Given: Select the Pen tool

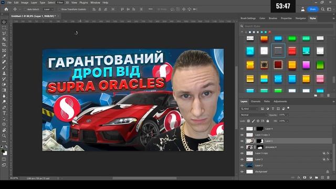Looking at the screenshot, I should pyautogui.click(x=4, y=107).
